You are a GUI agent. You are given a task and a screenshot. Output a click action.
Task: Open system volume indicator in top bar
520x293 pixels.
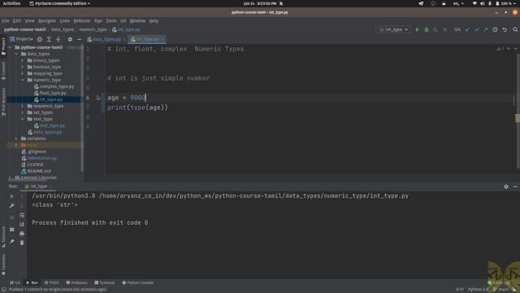[x=482, y=3]
